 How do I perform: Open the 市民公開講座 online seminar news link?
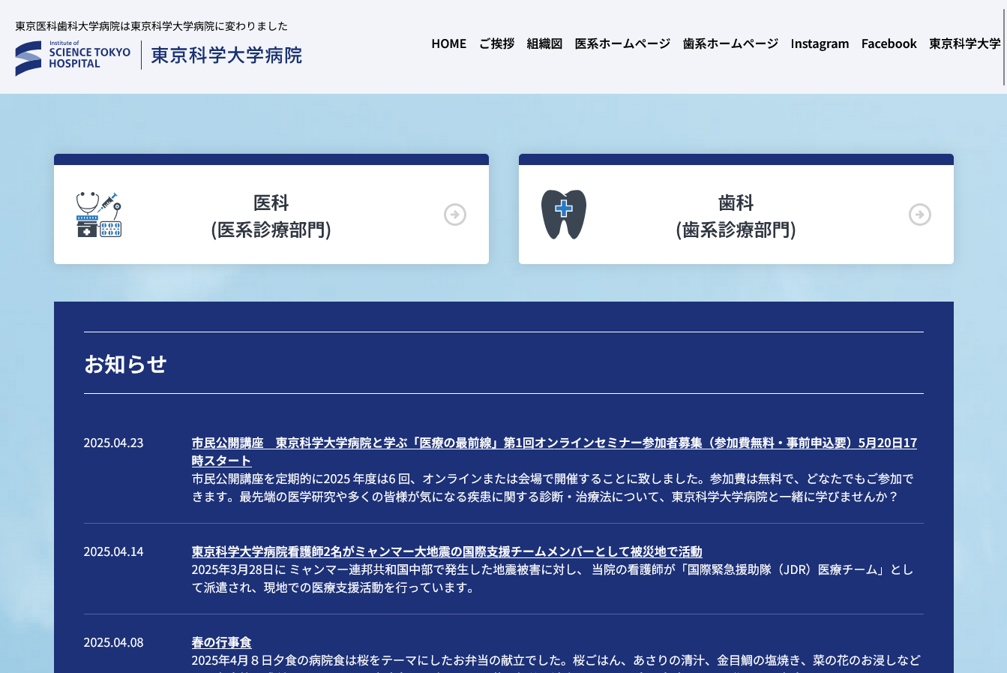(553, 443)
